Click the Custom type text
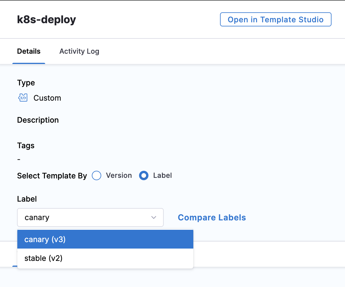The height and width of the screenshot is (287, 345). tap(47, 98)
